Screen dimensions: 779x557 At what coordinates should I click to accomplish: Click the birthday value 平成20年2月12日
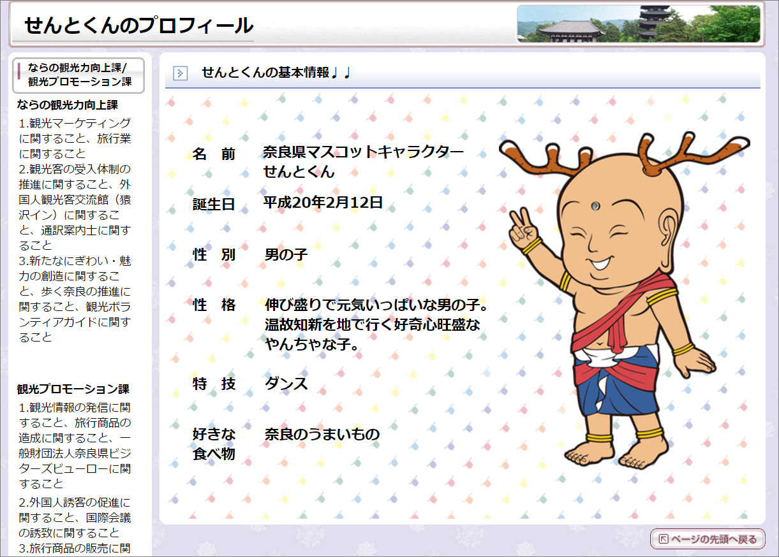(x=323, y=203)
